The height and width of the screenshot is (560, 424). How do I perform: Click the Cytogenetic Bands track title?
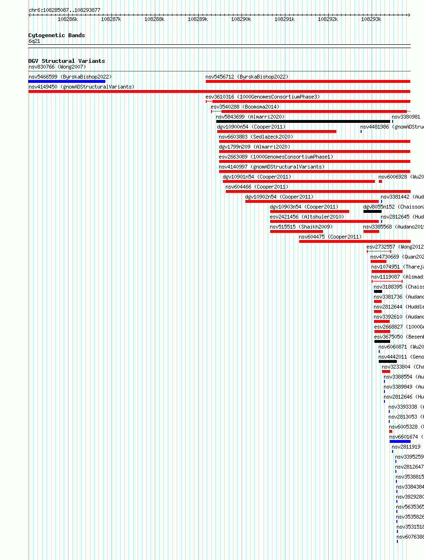(x=57, y=35)
